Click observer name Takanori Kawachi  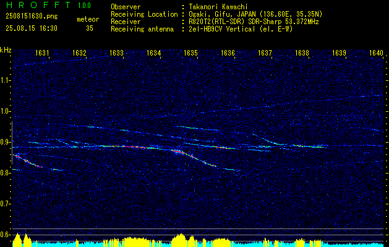coord(218,7)
